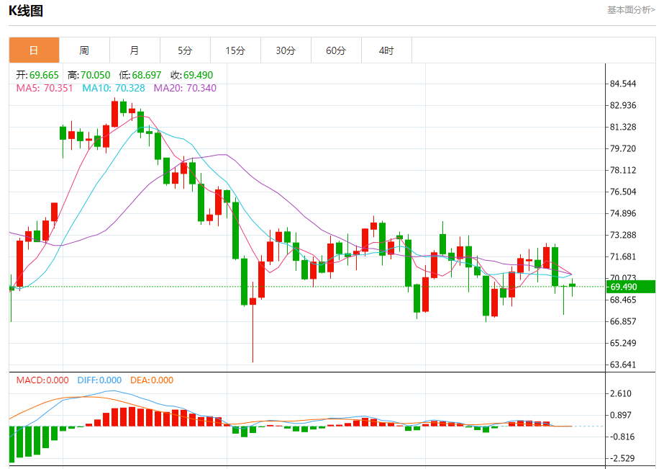Screen dimensions: 664x469
Task: Click the DEA:0.000 label
Action: point(152,380)
